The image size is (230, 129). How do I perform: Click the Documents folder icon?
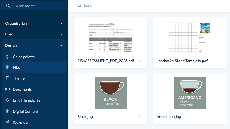tap(7, 89)
